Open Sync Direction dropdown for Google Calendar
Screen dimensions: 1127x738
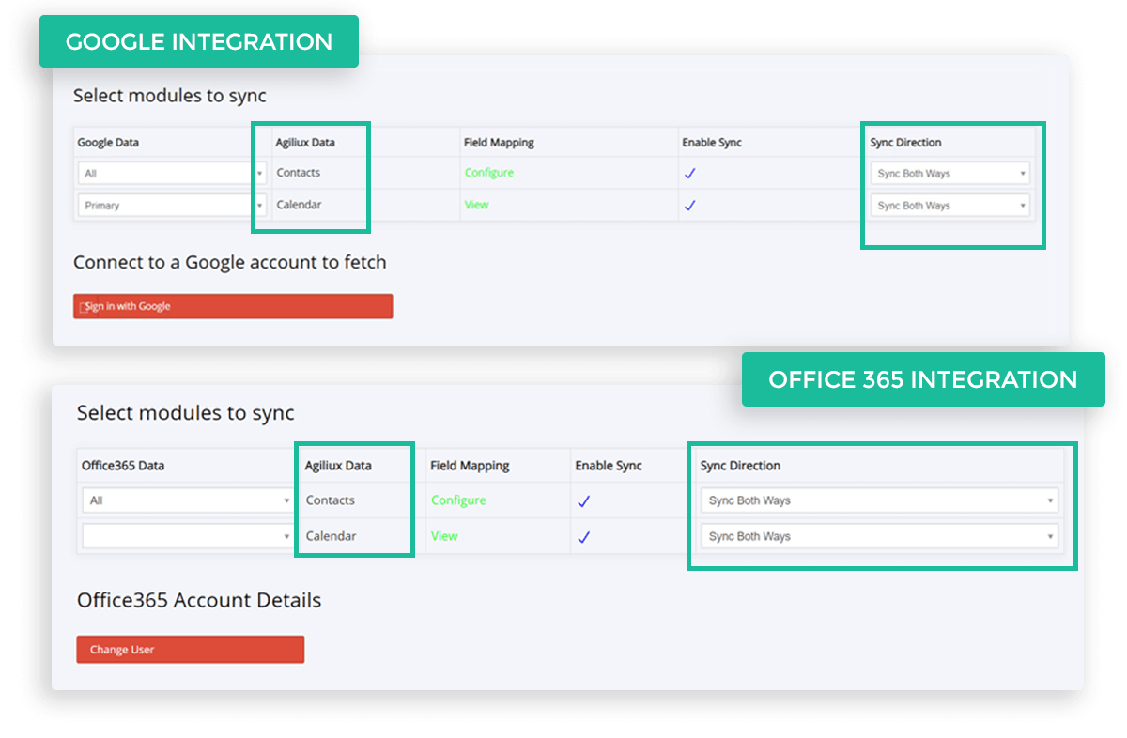(x=949, y=206)
